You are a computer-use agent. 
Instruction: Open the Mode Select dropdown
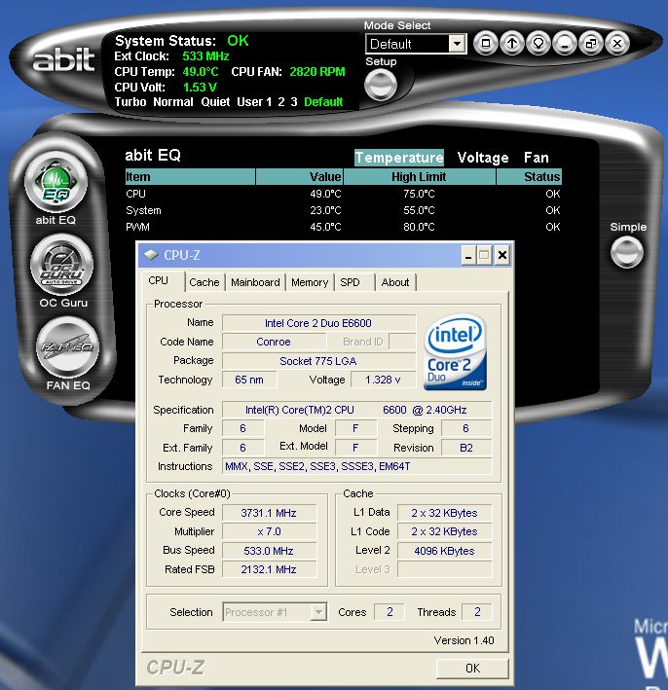pos(458,44)
